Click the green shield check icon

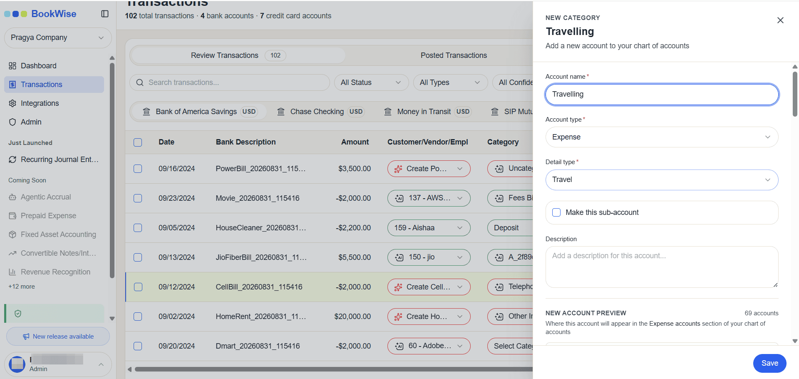click(x=18, y=314)
